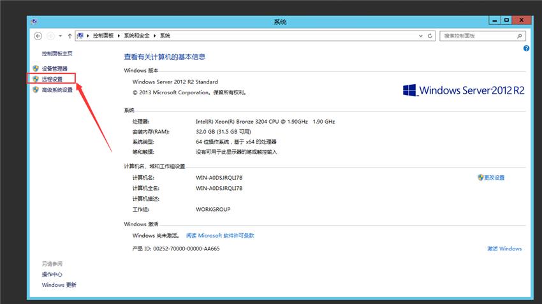Click the shield icon beside 更改设置

coord(481,178)
